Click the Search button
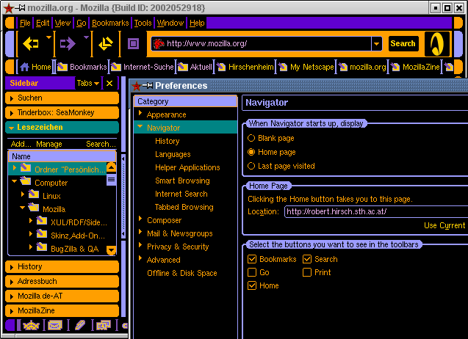This screenshot has height=339, width=468. 403,44
